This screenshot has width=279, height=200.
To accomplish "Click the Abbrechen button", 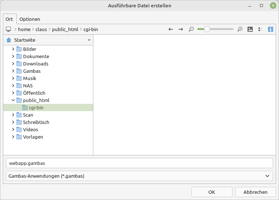I will click(255, 192).
